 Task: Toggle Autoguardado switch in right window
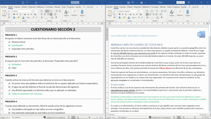click(x=122, y=2)
